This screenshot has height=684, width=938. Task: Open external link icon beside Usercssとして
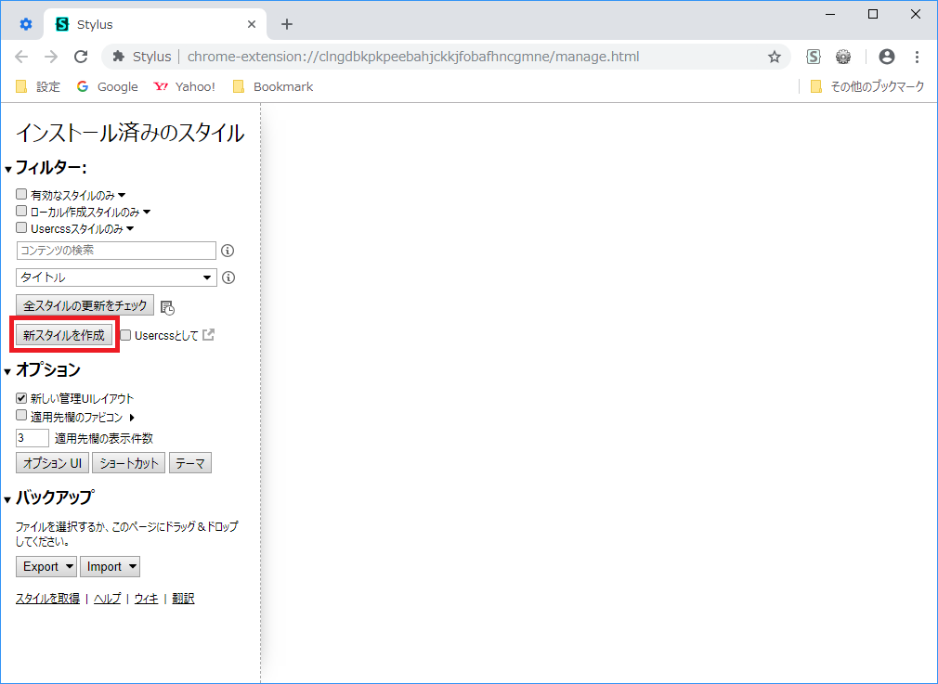pyautogui.click(x=209, y=335)
